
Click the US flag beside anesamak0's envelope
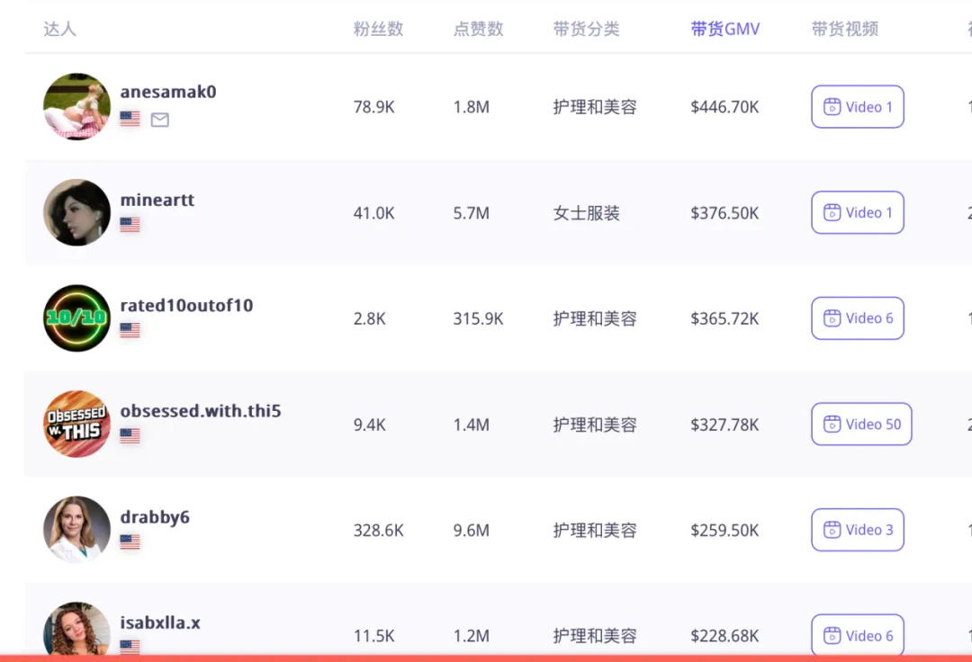(130, 119)
